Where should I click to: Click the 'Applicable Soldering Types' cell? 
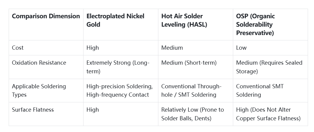coord(39,90)
